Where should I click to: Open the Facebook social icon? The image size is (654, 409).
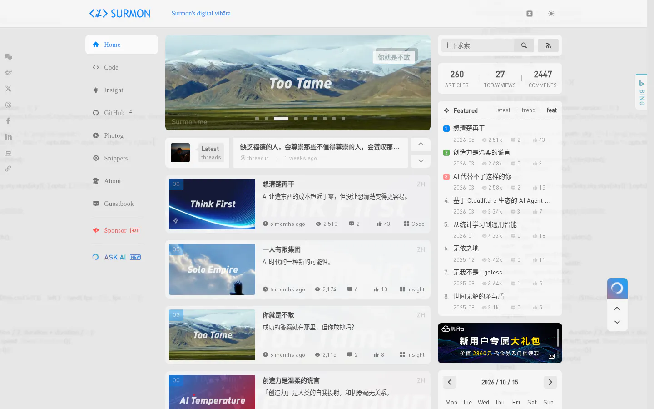tap(8, 121)
